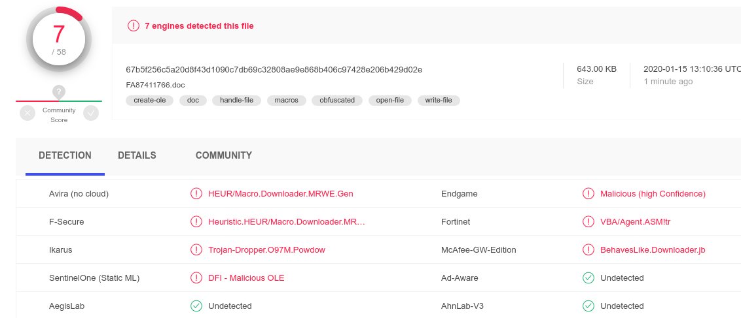Click the Undetected text in AhnLab-V3 row
Viewport: 741px width, 318px height.
(622, 306)
